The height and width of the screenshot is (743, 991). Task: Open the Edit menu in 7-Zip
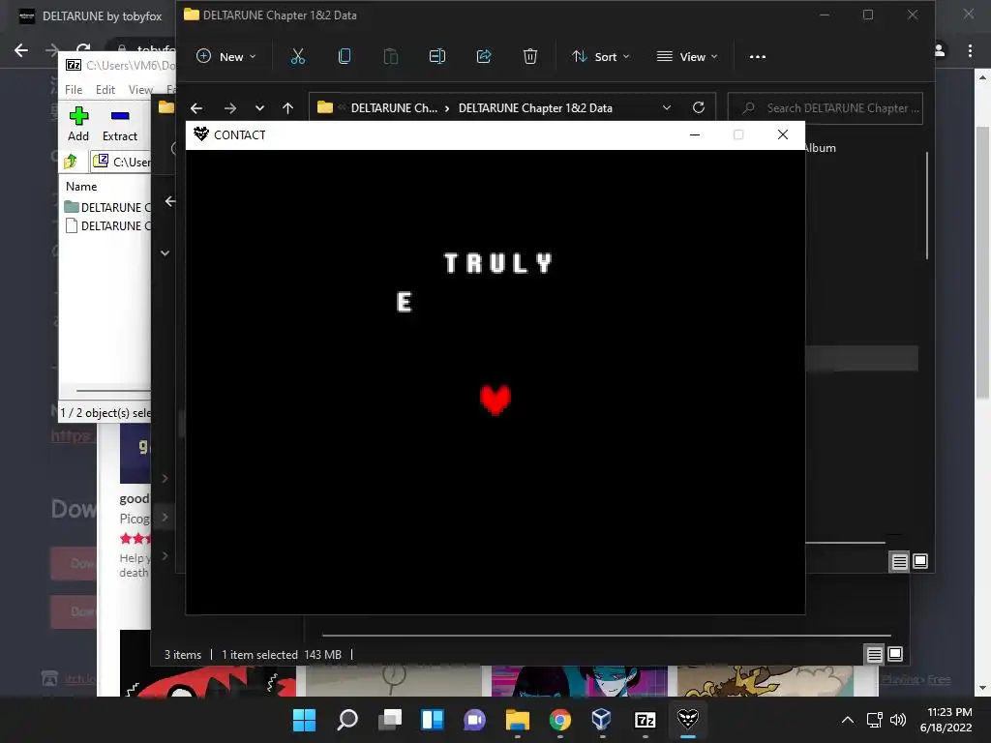tap(105, 90)
